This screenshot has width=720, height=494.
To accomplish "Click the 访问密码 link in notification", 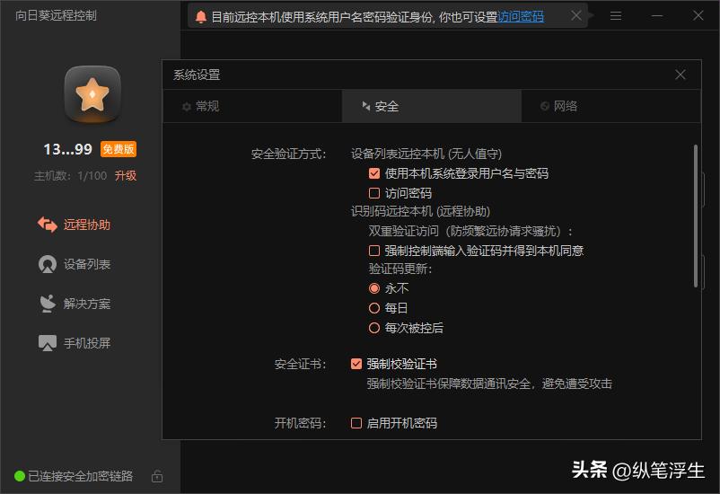I will [x=521, y=17].
